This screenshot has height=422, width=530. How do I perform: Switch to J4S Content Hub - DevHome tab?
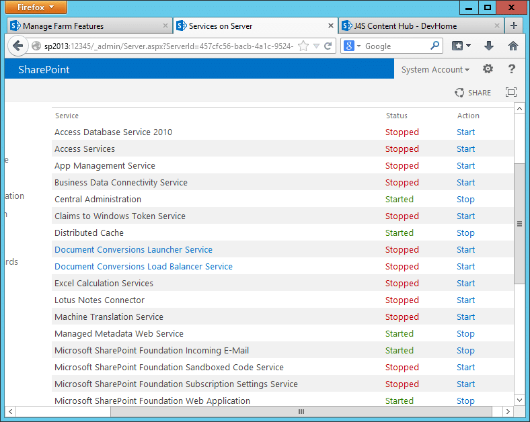tap(421, 26)
